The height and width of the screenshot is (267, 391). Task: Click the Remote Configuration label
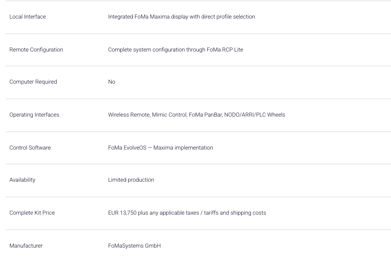pos(36,50)
